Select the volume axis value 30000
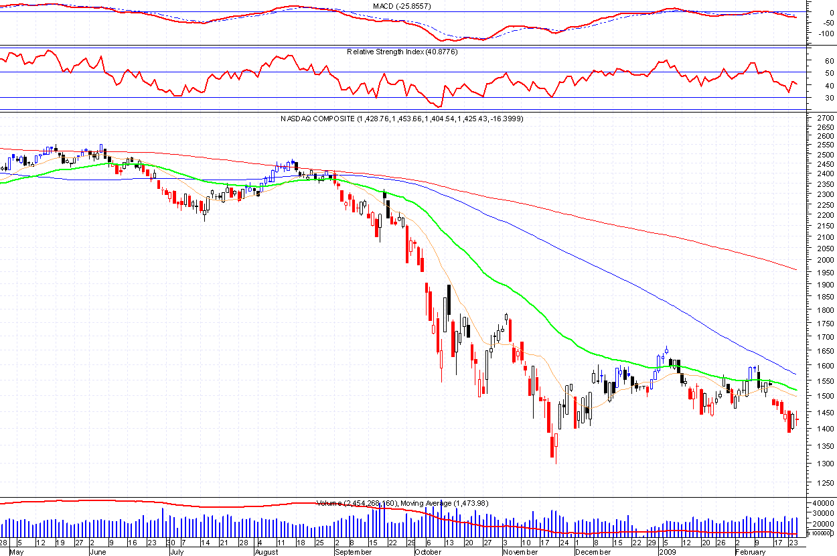The width and height of the screenshot is (837, 556). [x=824, y=514]
